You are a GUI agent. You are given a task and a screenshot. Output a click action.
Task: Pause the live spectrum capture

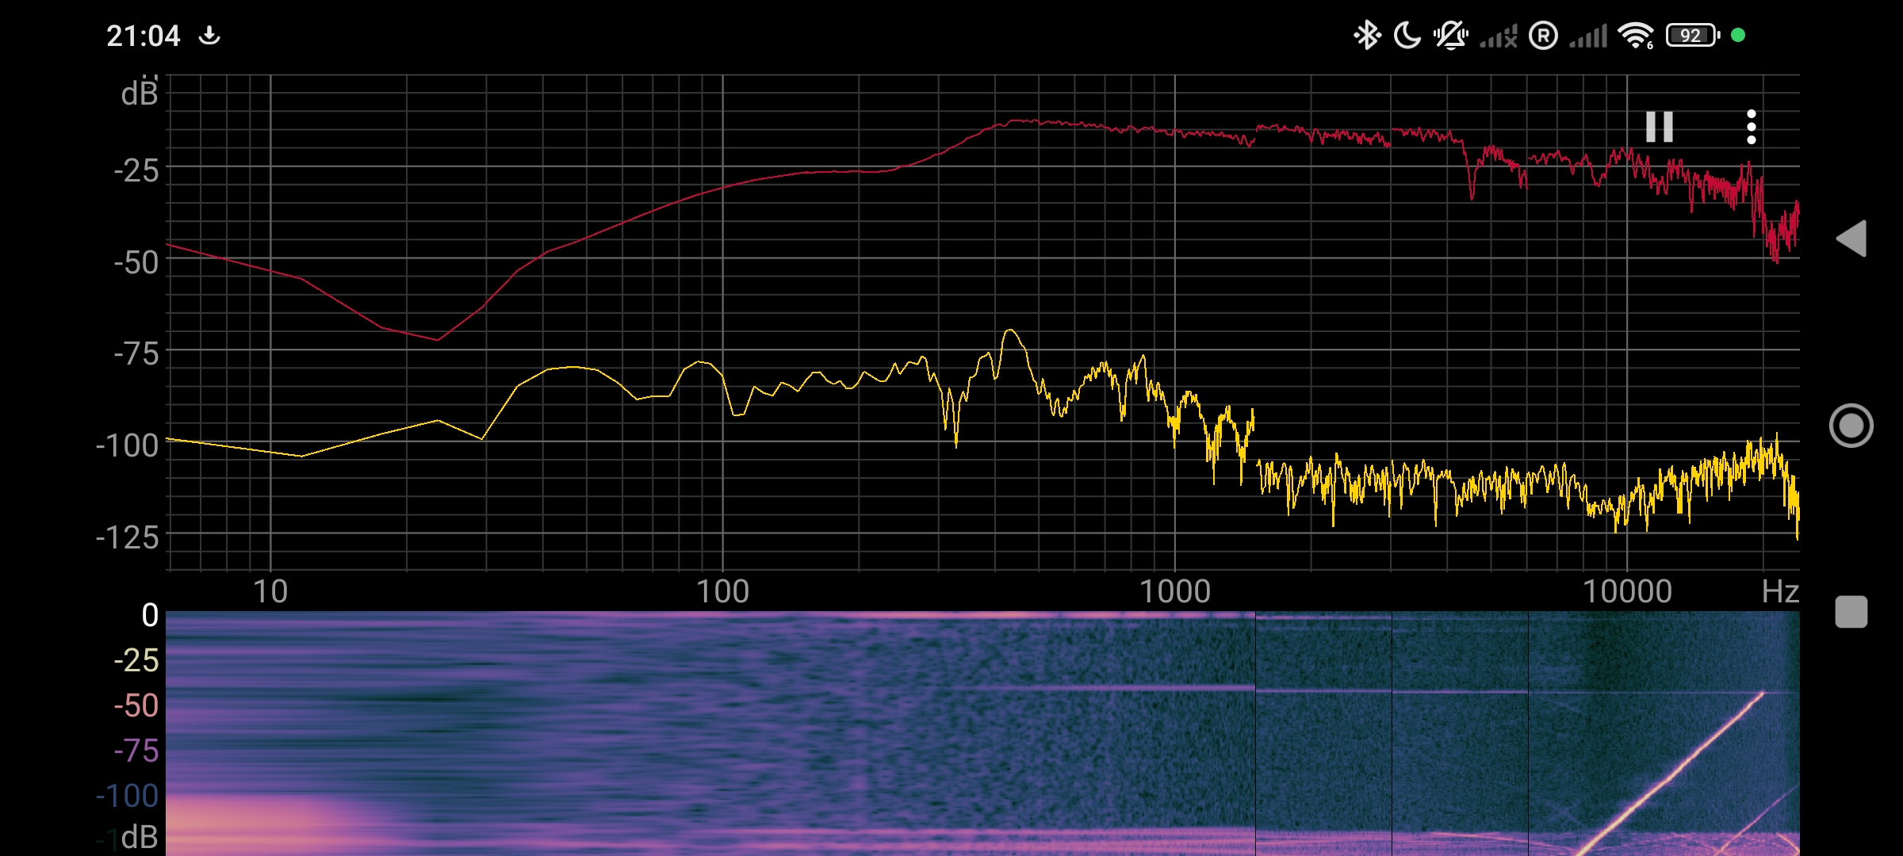coord(1659,127)
